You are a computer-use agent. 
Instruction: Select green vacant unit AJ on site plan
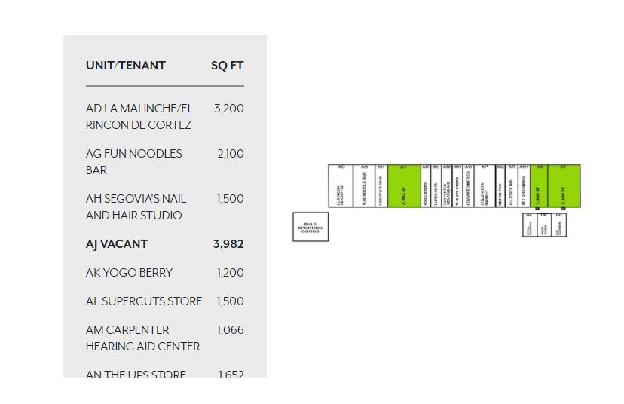404,187
